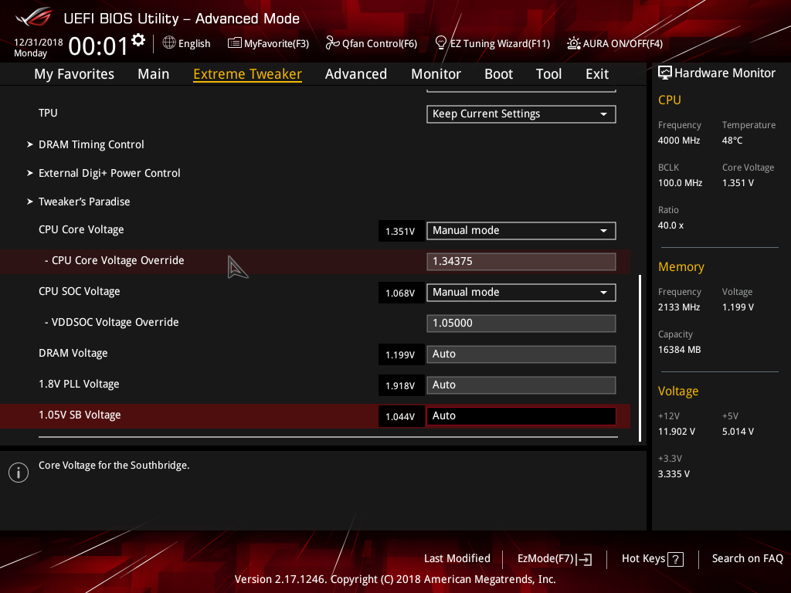Click the 1.199V DRAM readout box
791x593 pixels.
401,354
